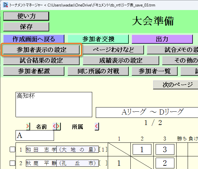Viewport: 198px width, 169px height.
Task: Click the number 1 in row 2 column 1
Action: click(x=119, y=163)
